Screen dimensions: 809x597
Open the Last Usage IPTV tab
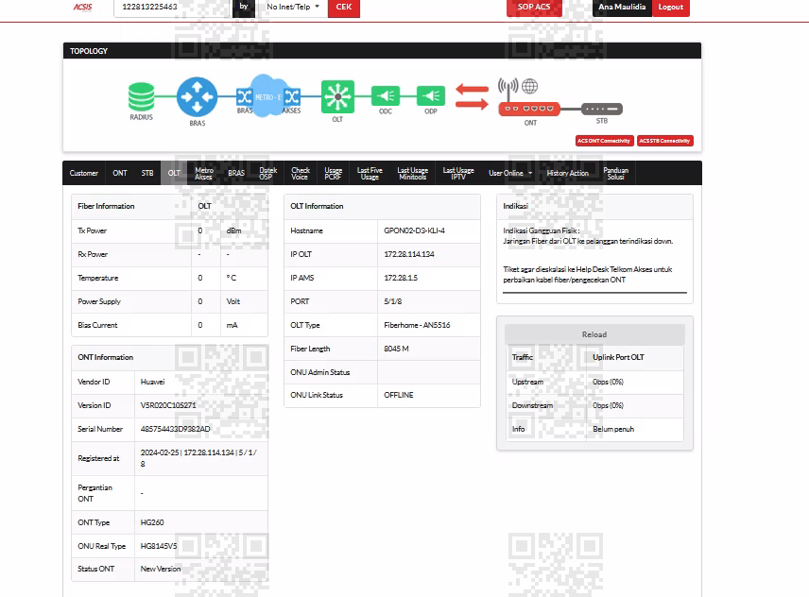point(458,173)
